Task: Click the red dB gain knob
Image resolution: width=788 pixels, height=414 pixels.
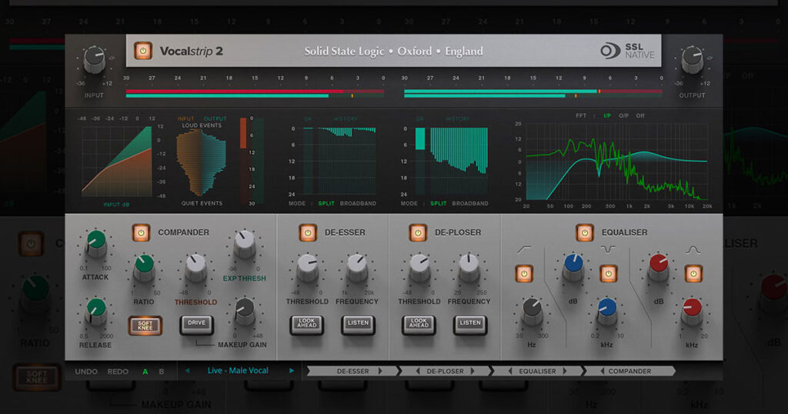Action: [x=659, y=268]
